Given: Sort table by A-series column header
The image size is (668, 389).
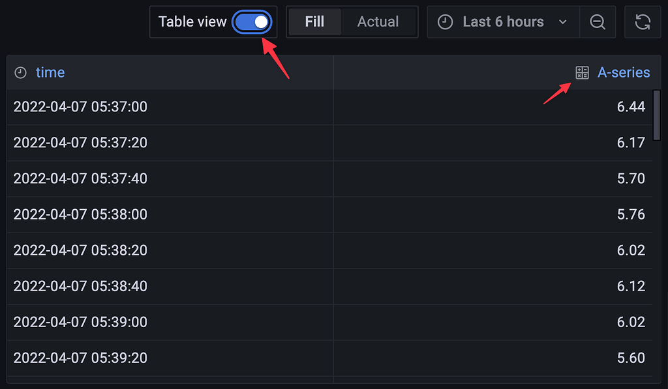Looking at the screenshot, I should (x=624, y=73).
